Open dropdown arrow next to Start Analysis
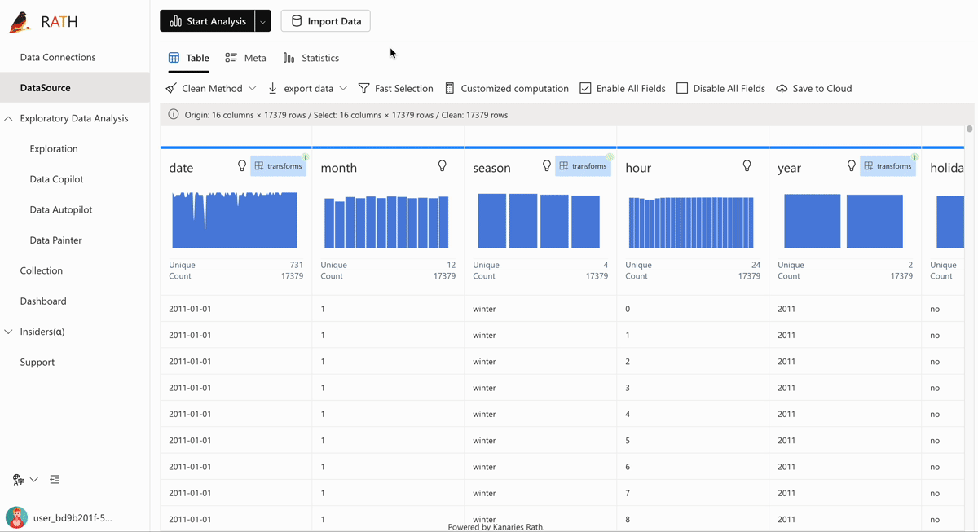The width and height of the screenshot is (978, 532). pyautogui.click(x=262, y=21)
